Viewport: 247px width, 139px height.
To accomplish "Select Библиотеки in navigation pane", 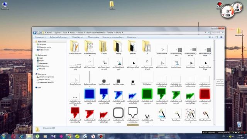I will [x=42, y=55].
